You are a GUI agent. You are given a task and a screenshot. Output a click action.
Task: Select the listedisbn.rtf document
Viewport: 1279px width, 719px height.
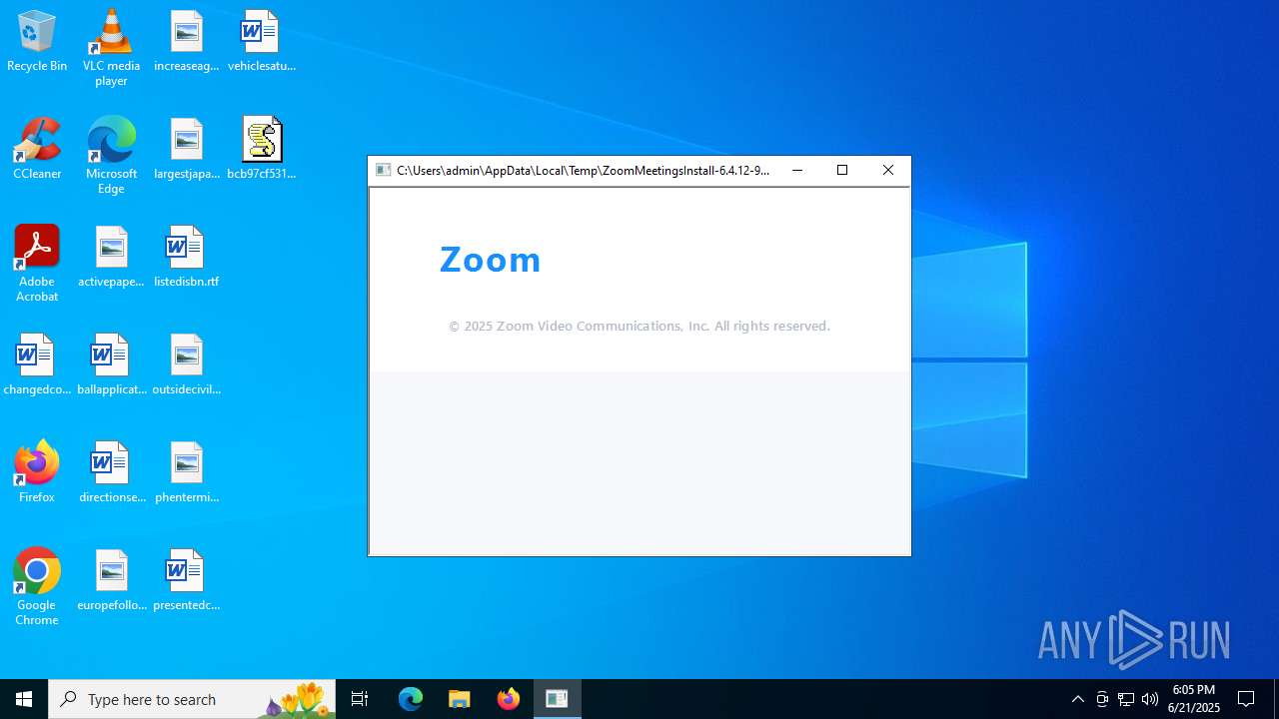[187, 257]
